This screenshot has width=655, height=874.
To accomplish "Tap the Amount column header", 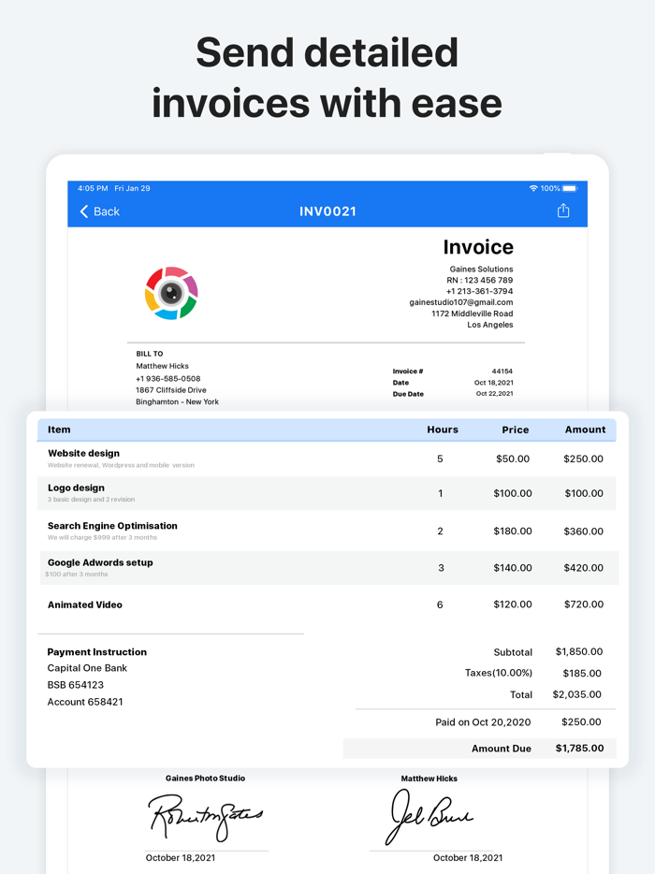I will click(x=586, y=430).
